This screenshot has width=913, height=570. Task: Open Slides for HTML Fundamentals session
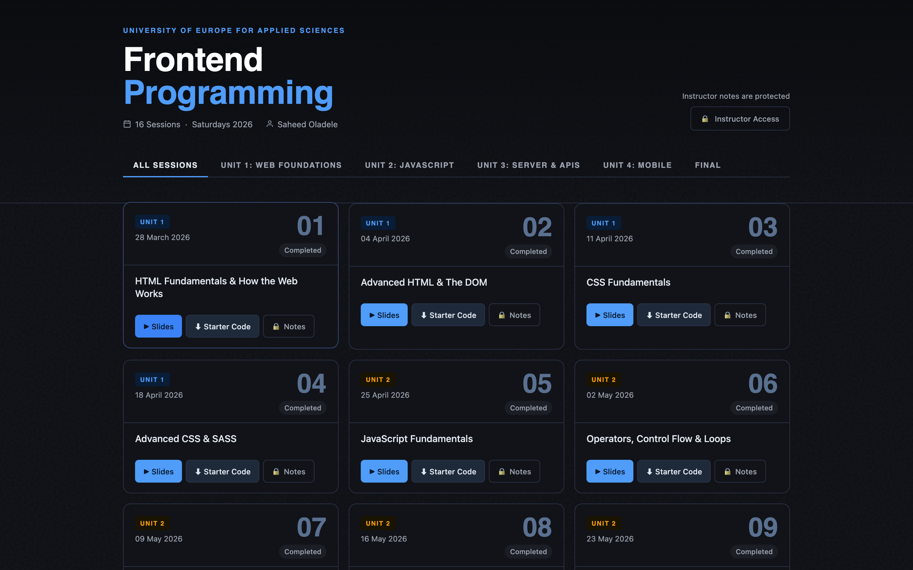159,326
